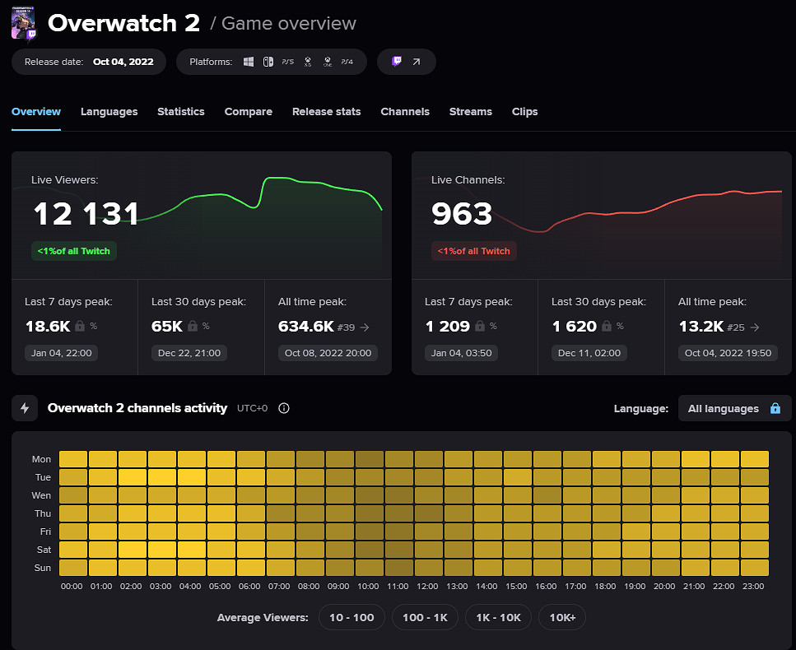Click lock icon next to 18.6K viewers peak
The width and height of the screenshot is (796, 650).
coord(80,327)
